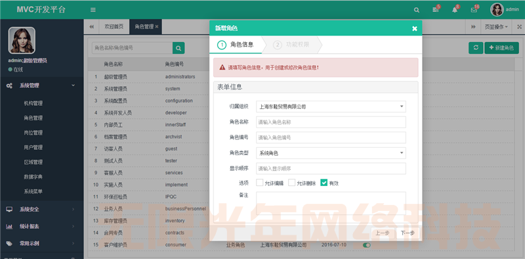The height and width of the screenshot is (259, 525).
Task: Open the notification bell icon
Action: click(x=454, y=10)
